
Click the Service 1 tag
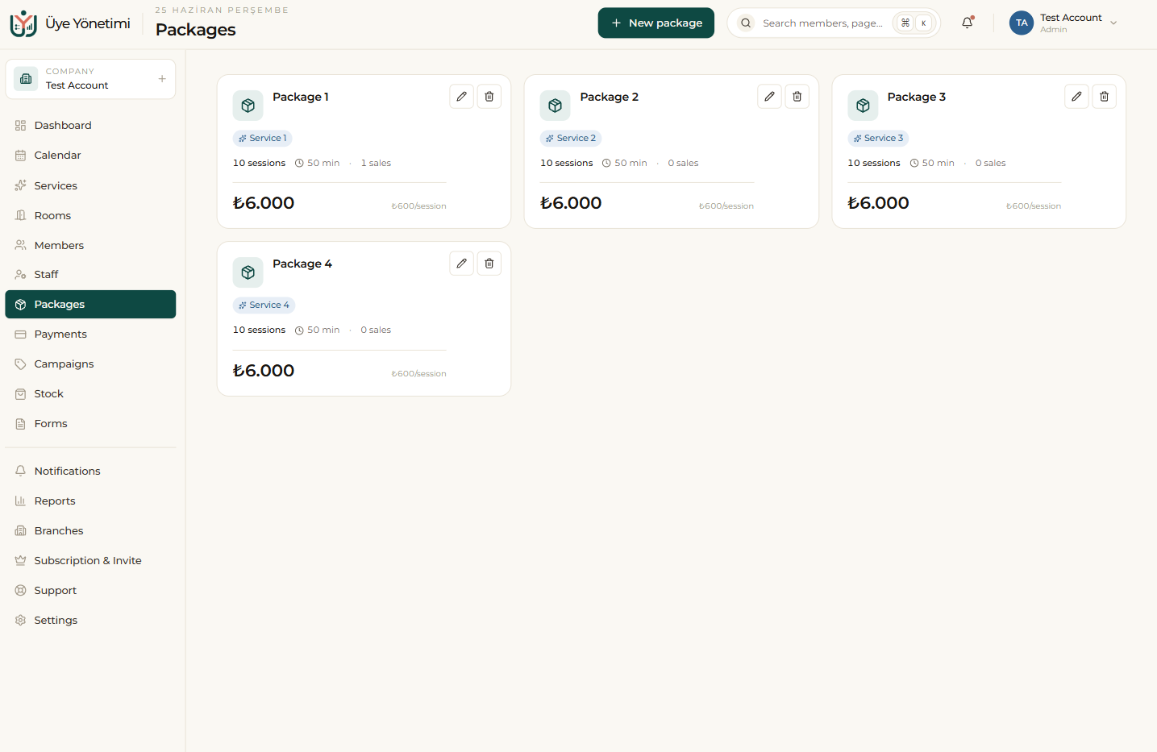pyautogui.click(x=263, y=139)
